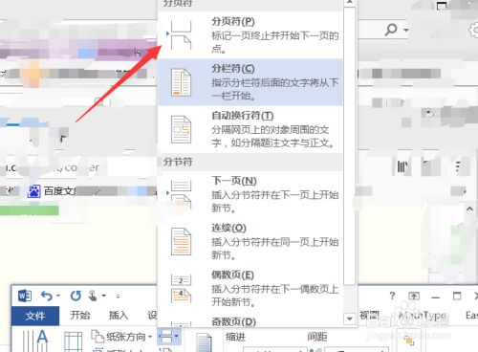Click the 页边距 margins icon
Screen dimensions: 478x352
74,341
